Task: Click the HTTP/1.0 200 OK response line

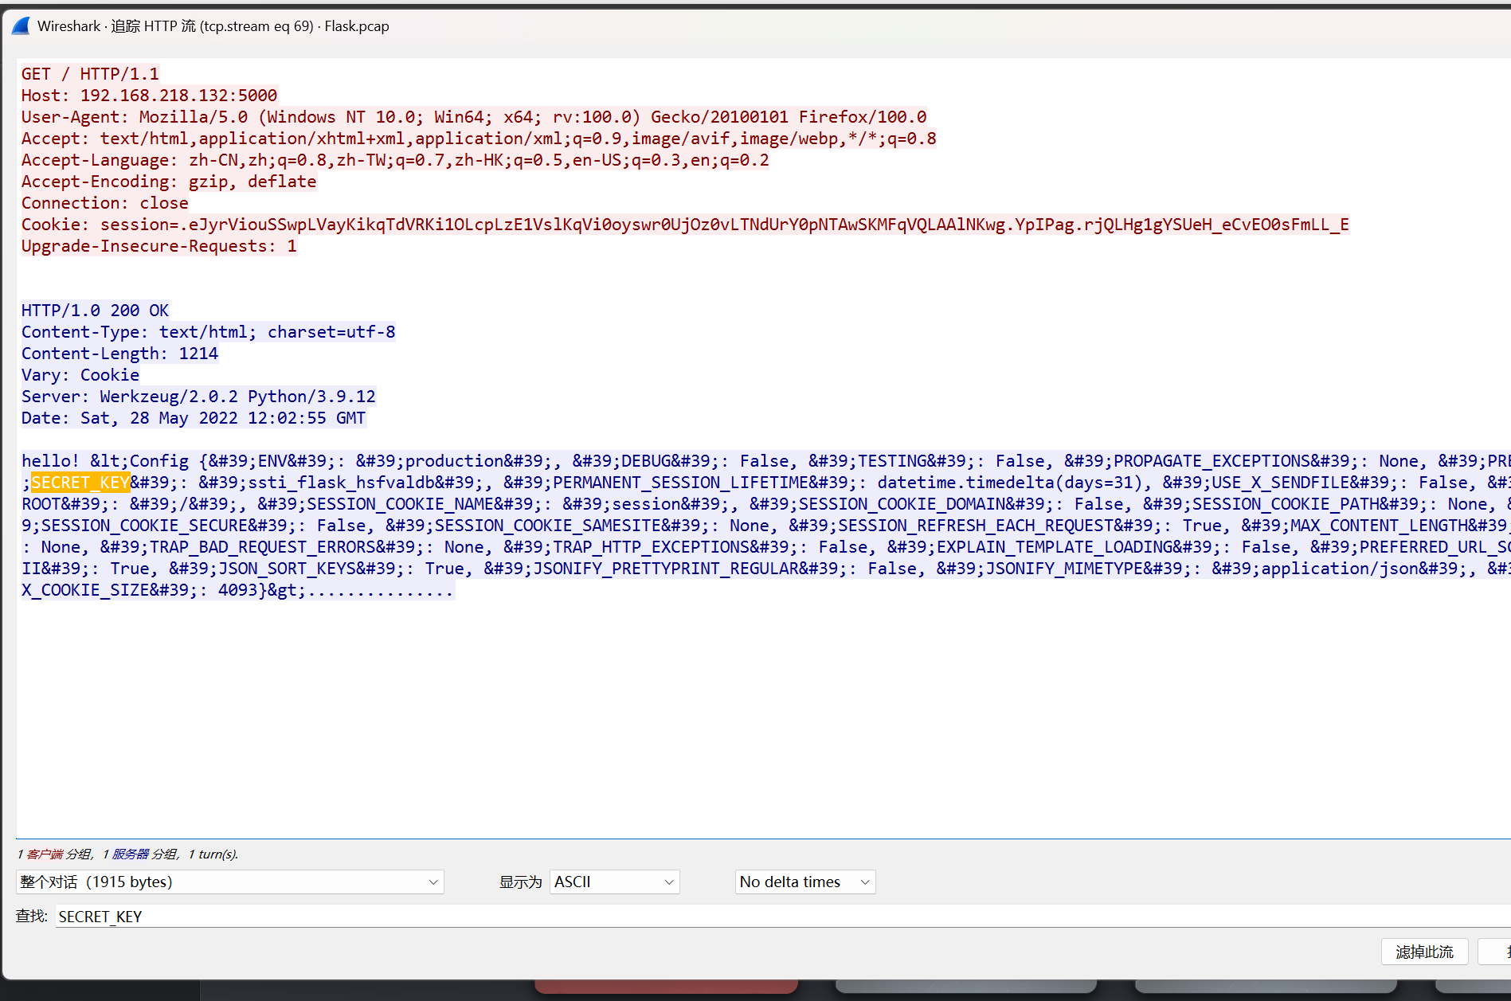Action: [95, 311]
